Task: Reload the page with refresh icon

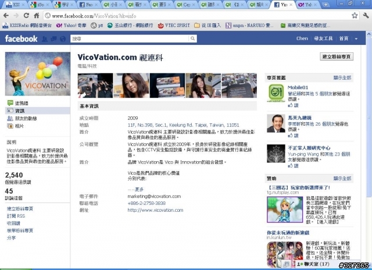Action: point(26,16)
